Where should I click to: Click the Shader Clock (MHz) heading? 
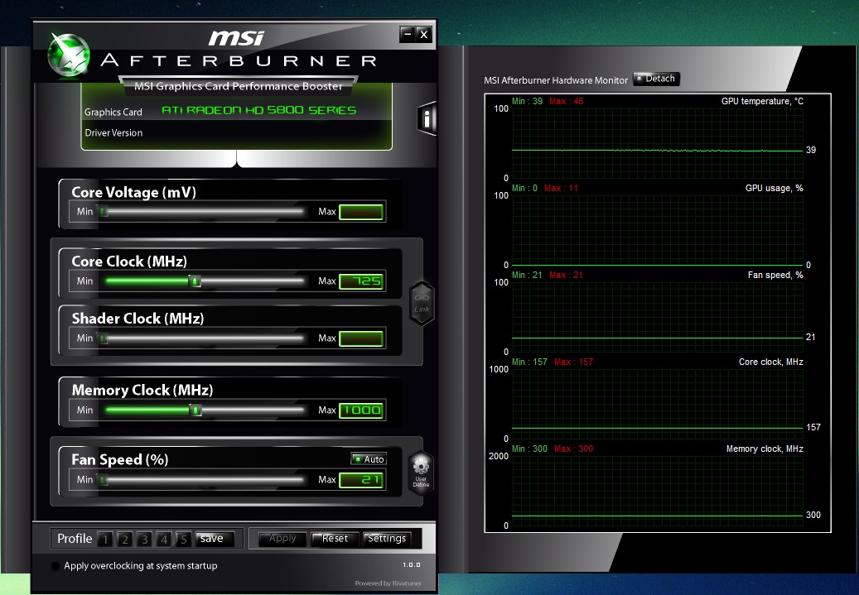pos(138,319)
